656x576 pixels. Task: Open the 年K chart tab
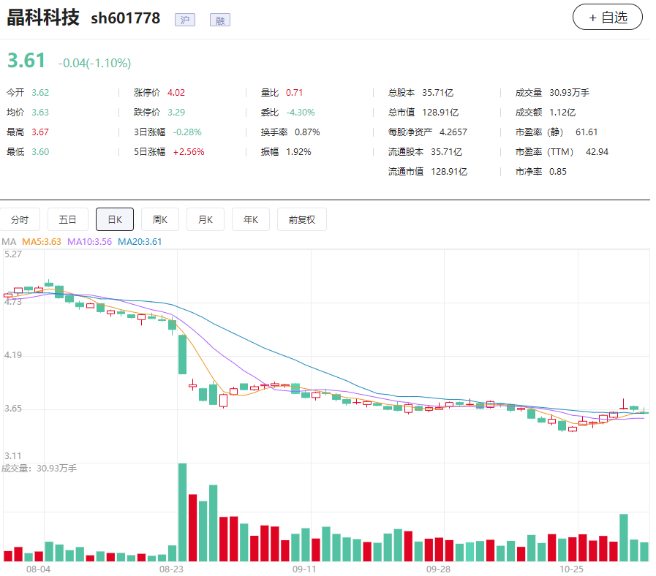251,219
